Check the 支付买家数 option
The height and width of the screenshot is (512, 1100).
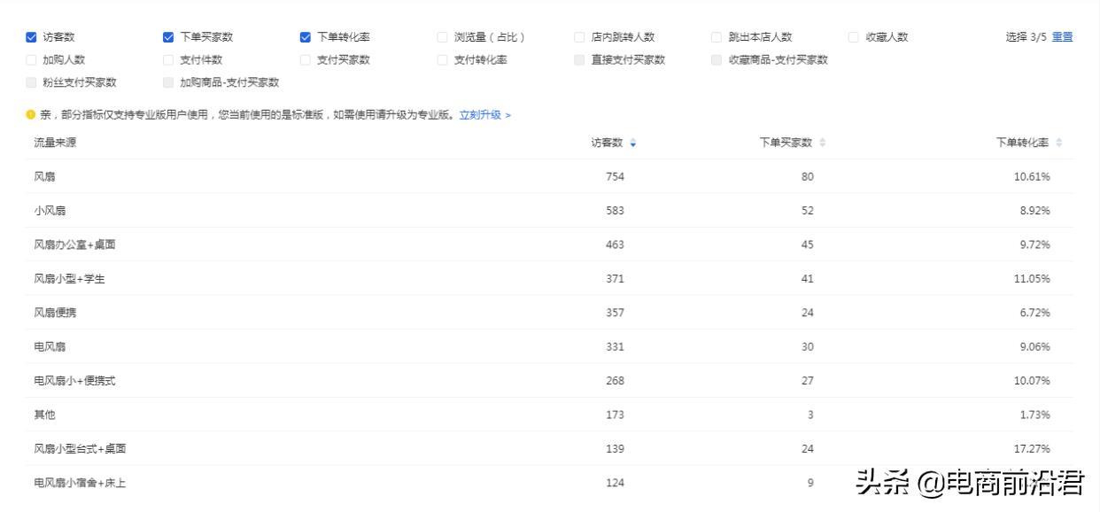pos(306,60)
